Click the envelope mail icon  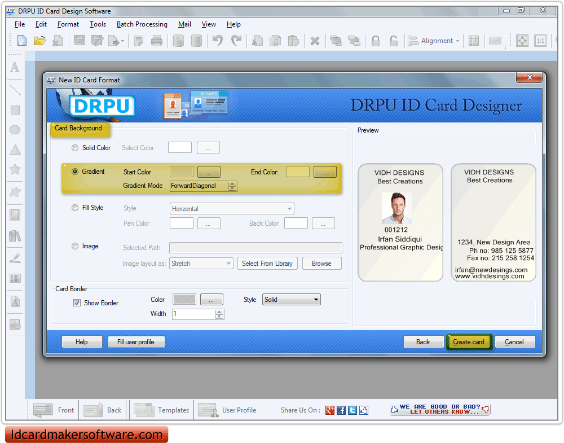(495, 41)
